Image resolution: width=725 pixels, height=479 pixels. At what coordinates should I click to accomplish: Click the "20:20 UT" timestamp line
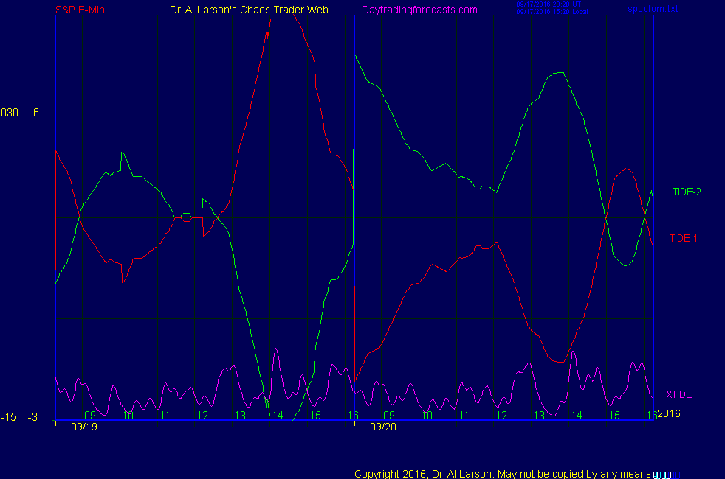[549, 4]
